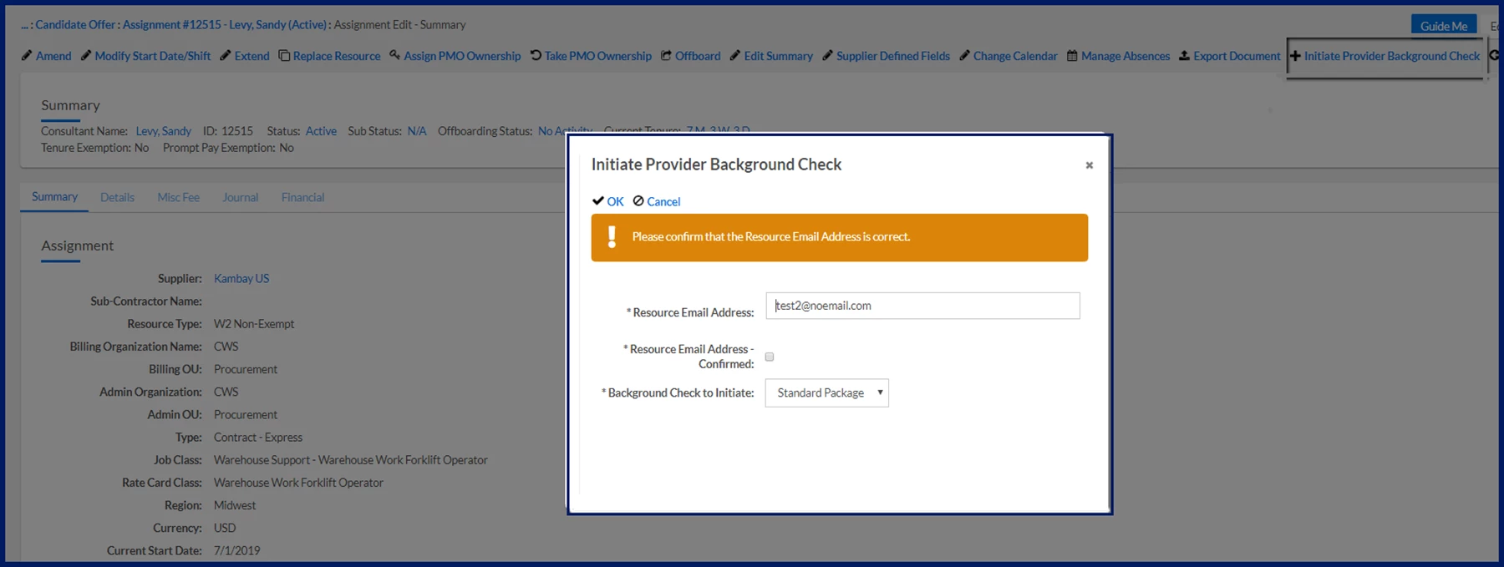This screenshot has height=567, width=1504.
Task: Click the Manage Absences calendar icon
Action: [x=1072, y=56]
